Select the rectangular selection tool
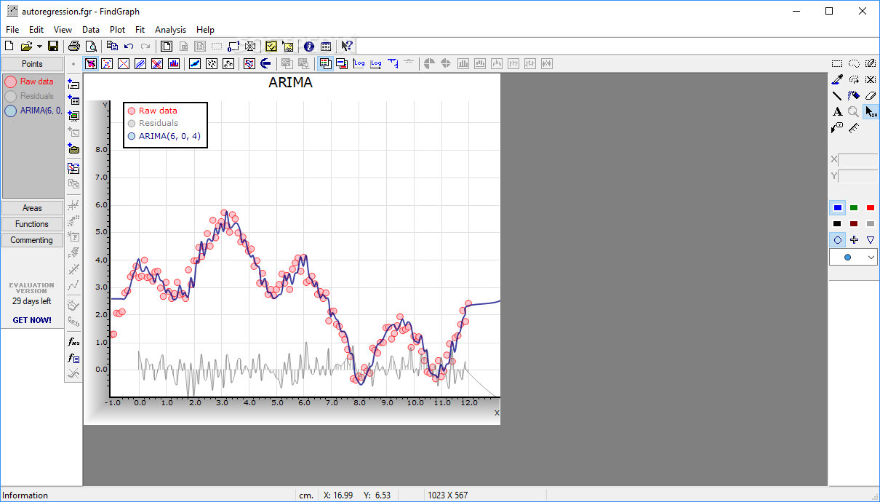The width and height of the screenshot is (880, 502). coord(837,63)
